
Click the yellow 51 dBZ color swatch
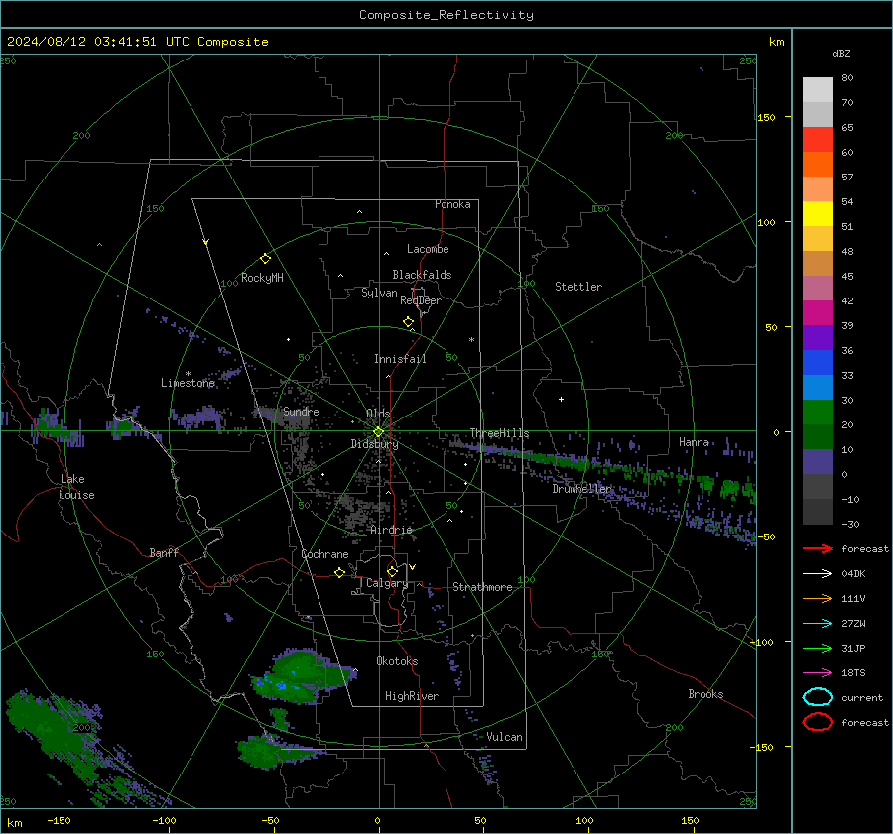point(818,214)
